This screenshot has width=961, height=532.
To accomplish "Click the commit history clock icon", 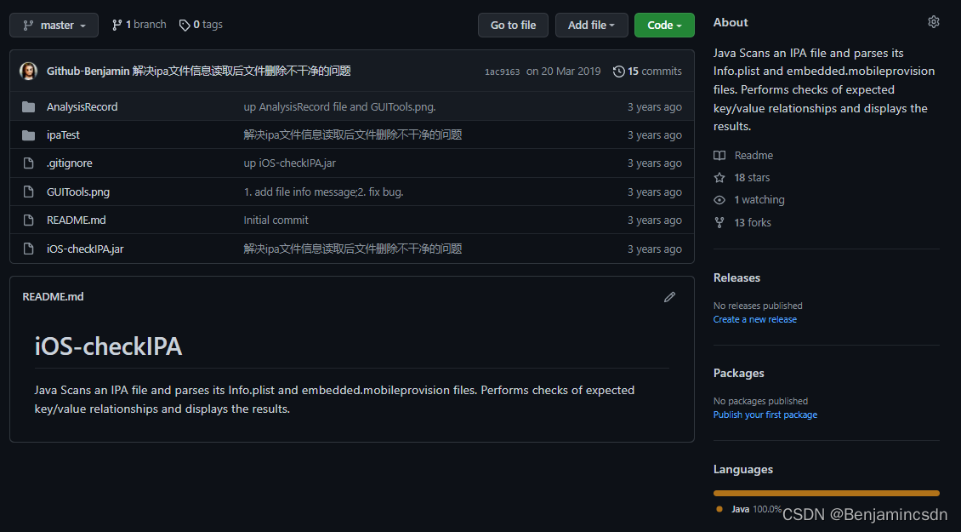I will pos(619,72).
